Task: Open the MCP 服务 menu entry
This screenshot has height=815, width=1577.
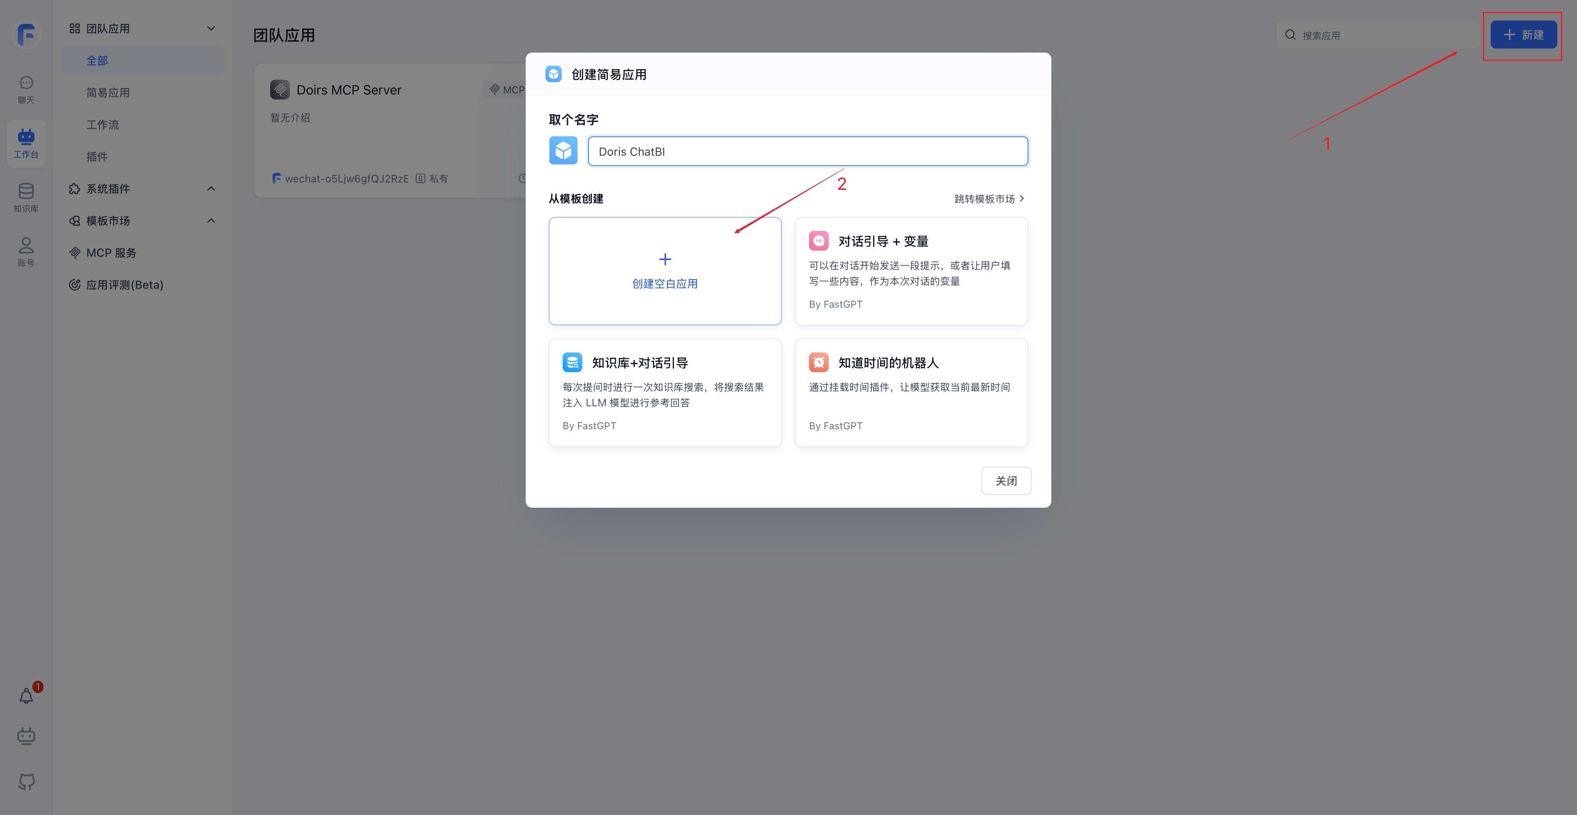Action: pos(143,253)
